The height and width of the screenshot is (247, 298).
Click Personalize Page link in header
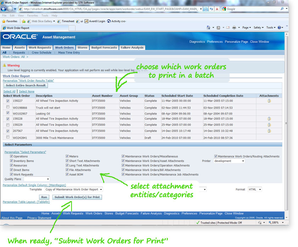click(236, 42)
